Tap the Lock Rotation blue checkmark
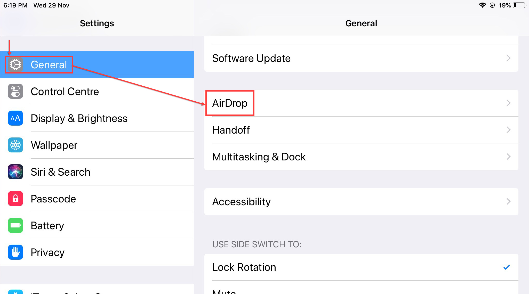 pos(507,267)
